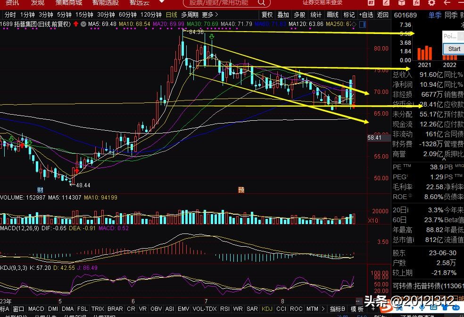464x317 pixels.
Task: Click green down-arrow marker near July peak
Action: pos(212,37)
